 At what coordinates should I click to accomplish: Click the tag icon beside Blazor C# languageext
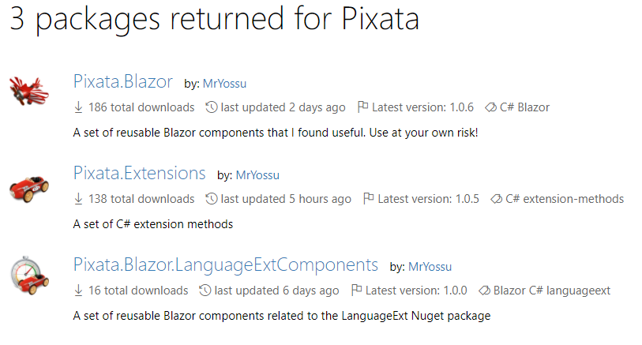484,291
